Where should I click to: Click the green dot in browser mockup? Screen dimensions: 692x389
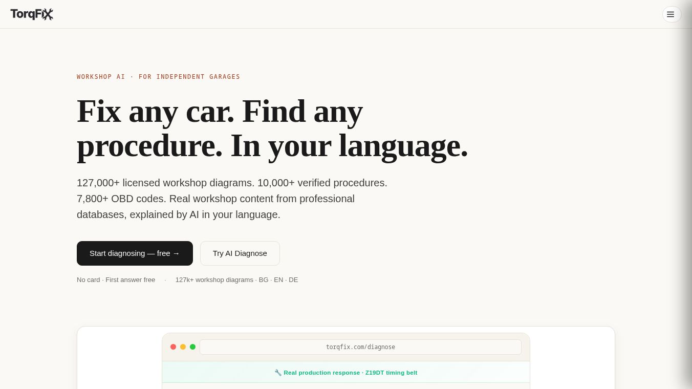click(x=192, y=347)
